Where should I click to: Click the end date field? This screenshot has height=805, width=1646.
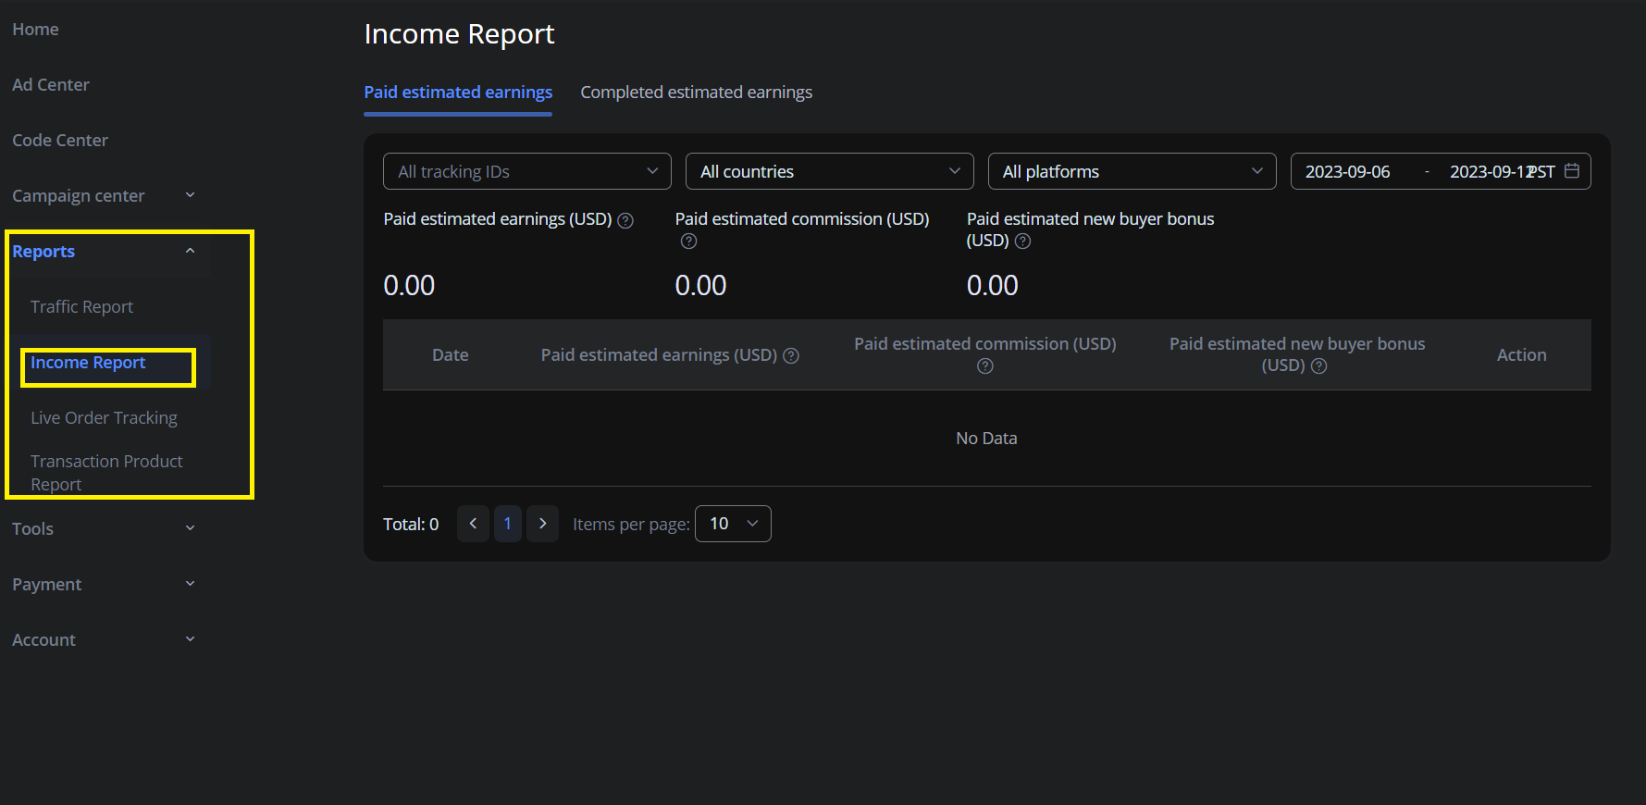tap(1490, 172)
